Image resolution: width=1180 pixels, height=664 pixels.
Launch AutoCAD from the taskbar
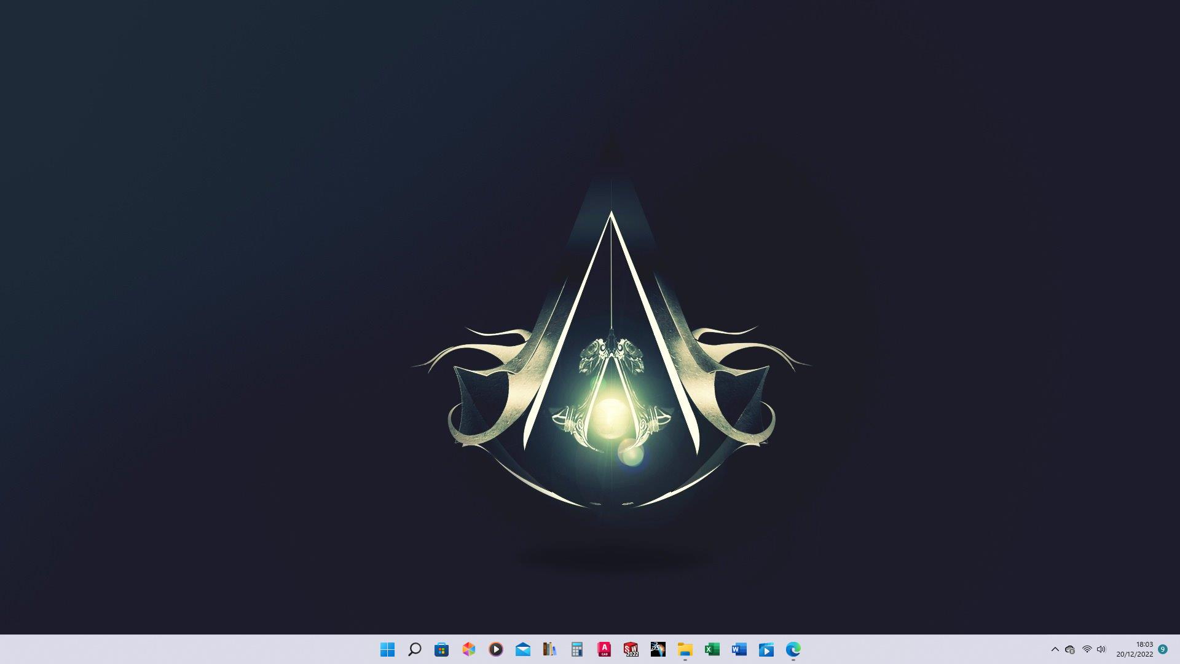(x=604, y=649)
